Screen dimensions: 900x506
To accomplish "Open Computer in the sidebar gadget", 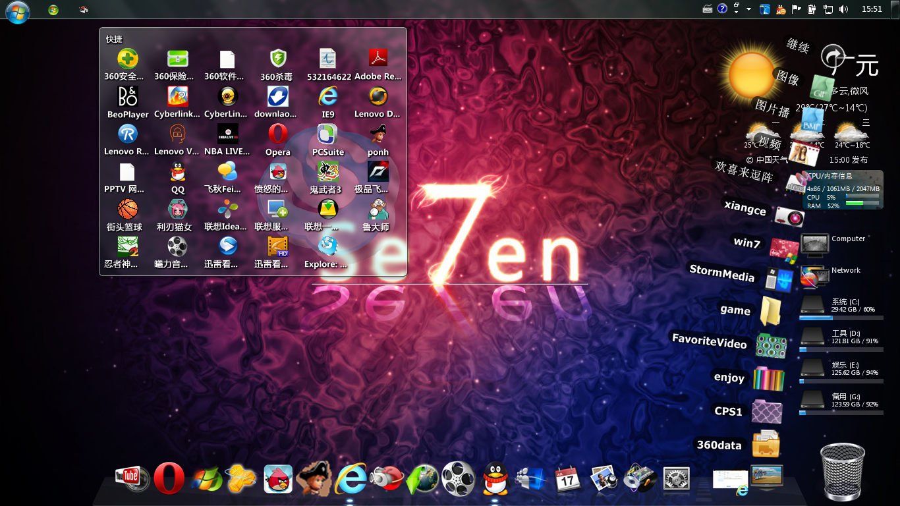I will tap(833, 244).
